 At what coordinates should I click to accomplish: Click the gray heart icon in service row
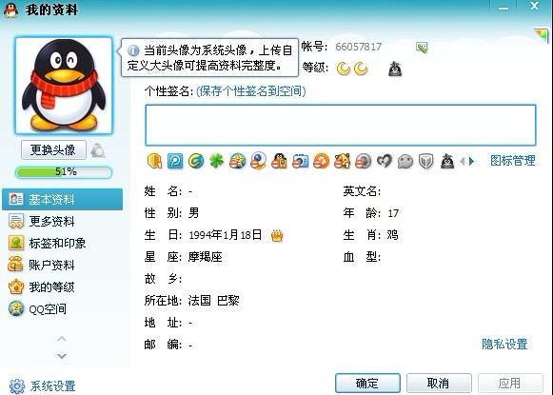coord(385,162)
